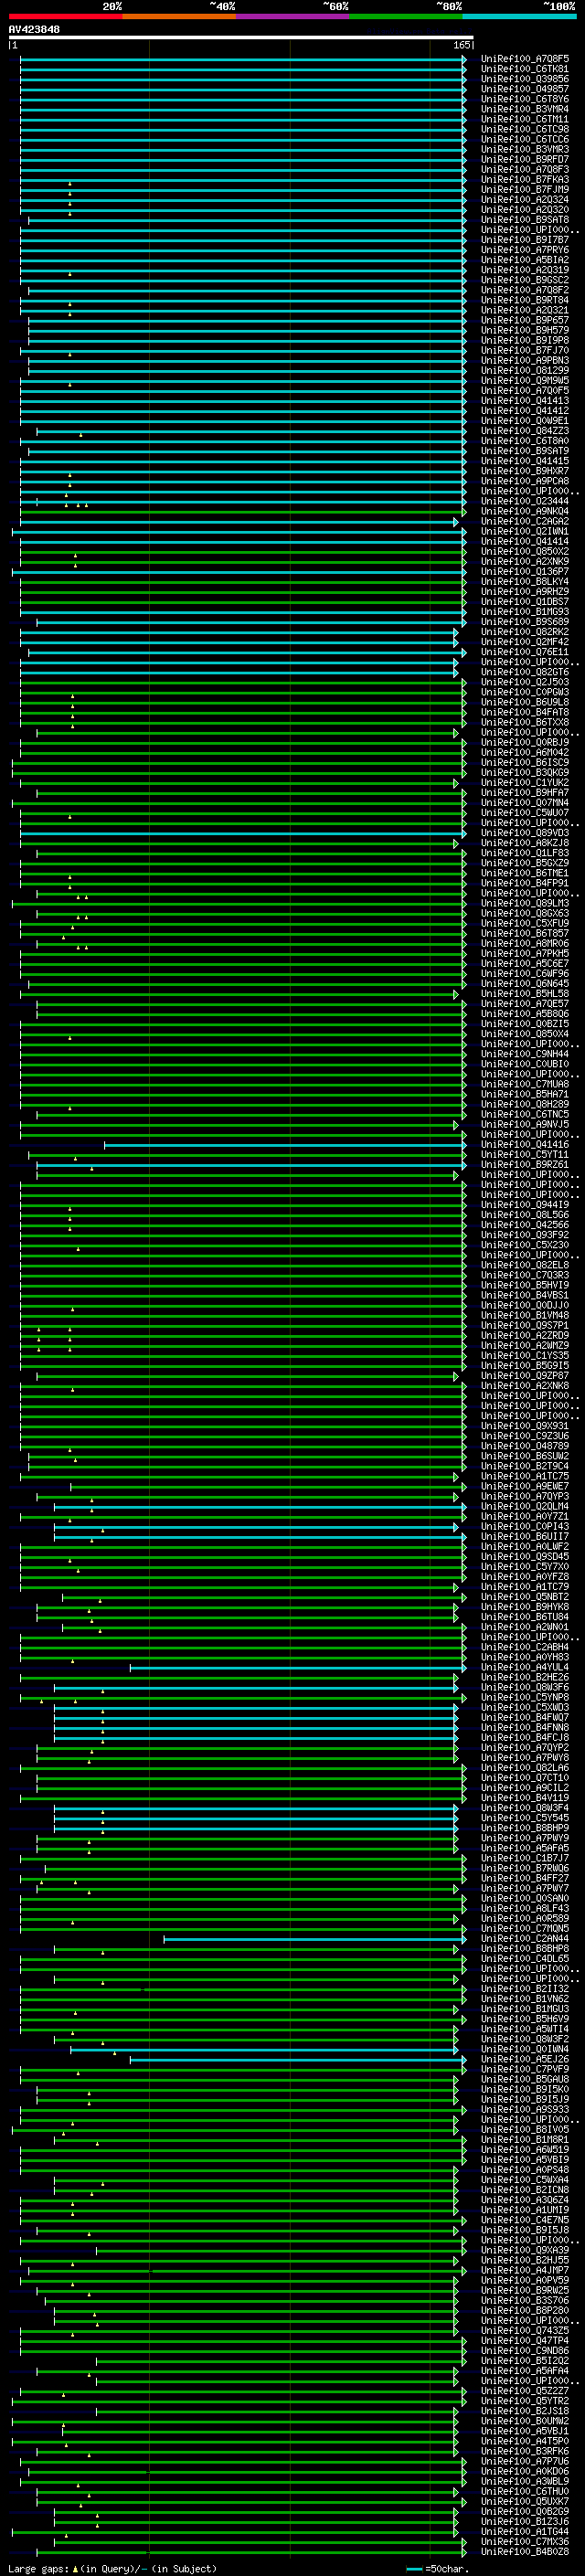Screen dimensions: 585x2576
Task: Open hit UniRef100_C6TK81
Action: (525, 69)
